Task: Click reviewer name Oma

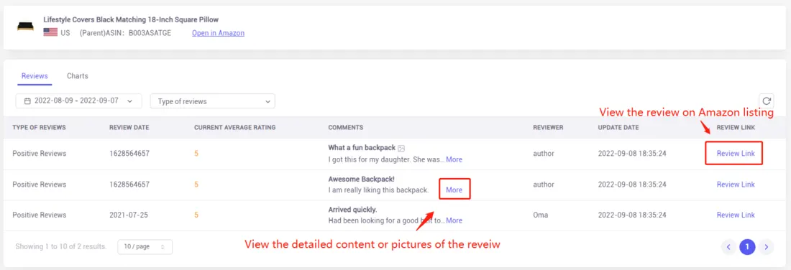Action: [x=540, y=215]
